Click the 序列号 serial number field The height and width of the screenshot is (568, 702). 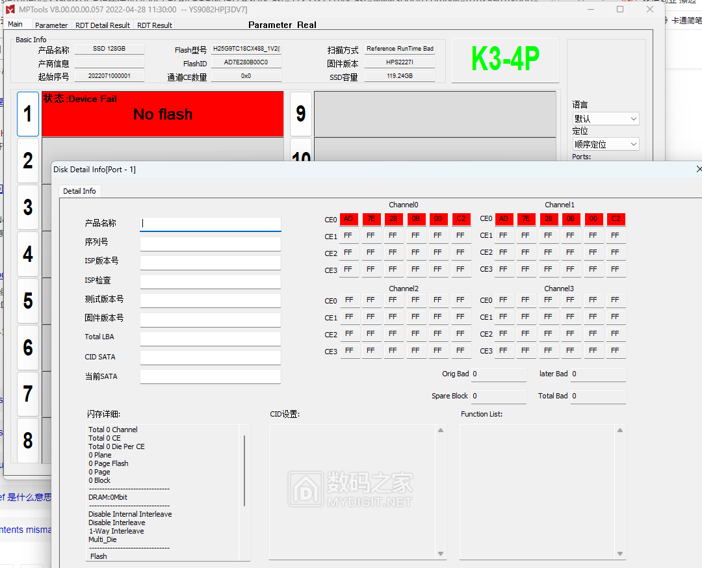click(211, 244)
